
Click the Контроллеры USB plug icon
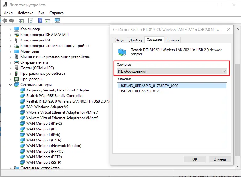click(16, 40)
